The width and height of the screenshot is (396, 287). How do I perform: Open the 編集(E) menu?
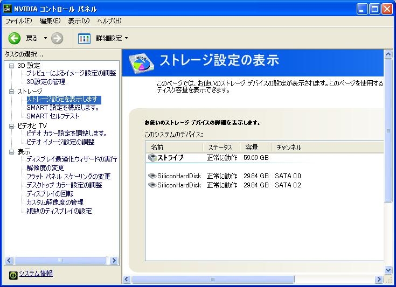point(50,21)
